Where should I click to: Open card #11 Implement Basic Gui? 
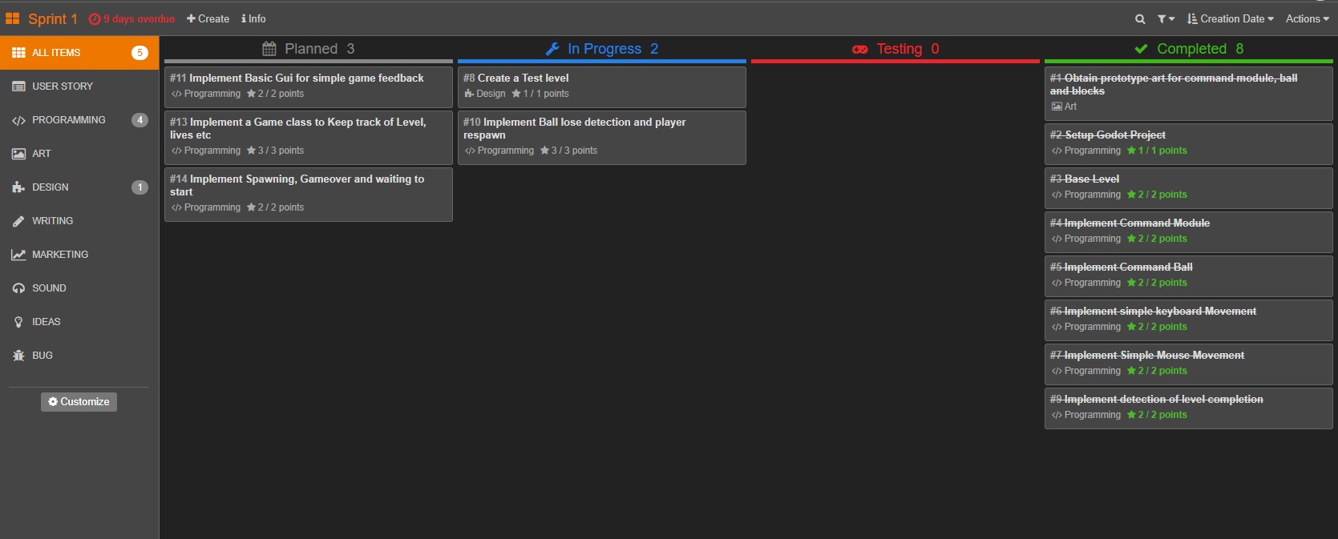pyautogui.click(x=309, y=86)
